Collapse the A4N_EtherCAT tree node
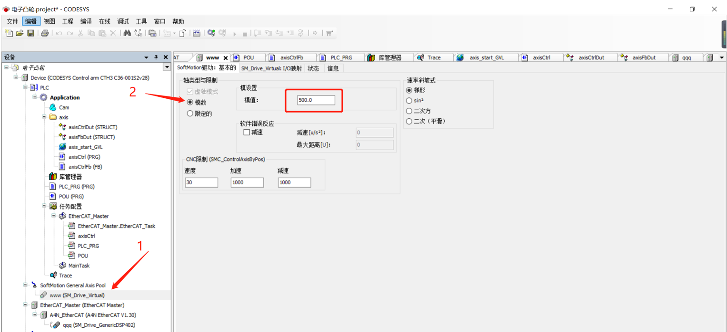The width and height of the screenshot is (727, 332). (35, 315)
